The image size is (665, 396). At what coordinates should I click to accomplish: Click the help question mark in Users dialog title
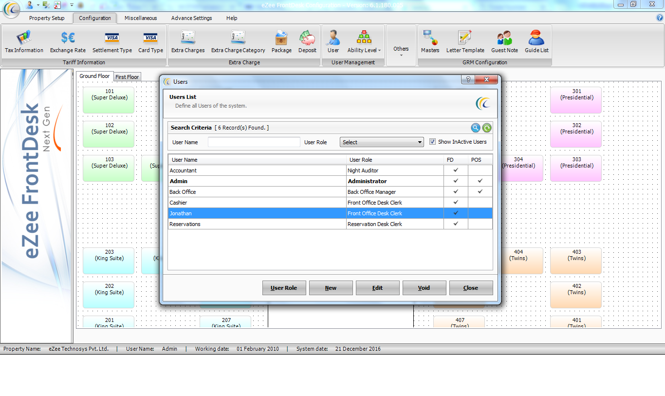click(468, 80)
